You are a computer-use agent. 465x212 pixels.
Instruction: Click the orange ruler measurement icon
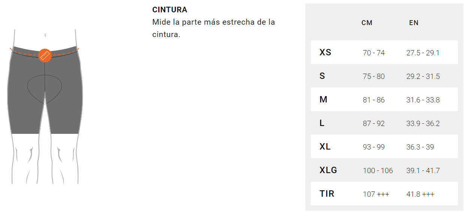45,56
